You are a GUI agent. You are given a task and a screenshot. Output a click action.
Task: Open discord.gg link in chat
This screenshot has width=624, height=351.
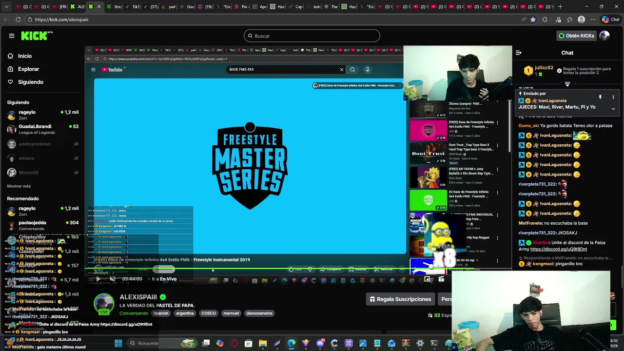[x=559, y=249]
